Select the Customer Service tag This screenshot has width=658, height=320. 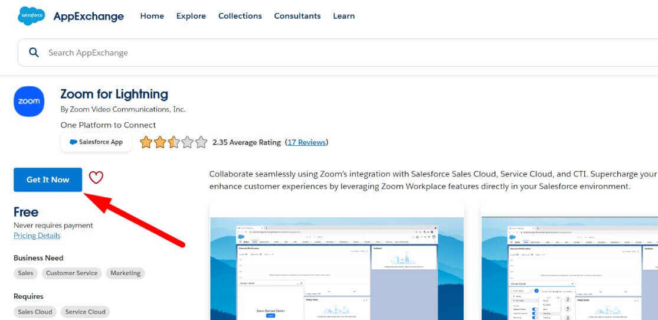tap(72, 273)
